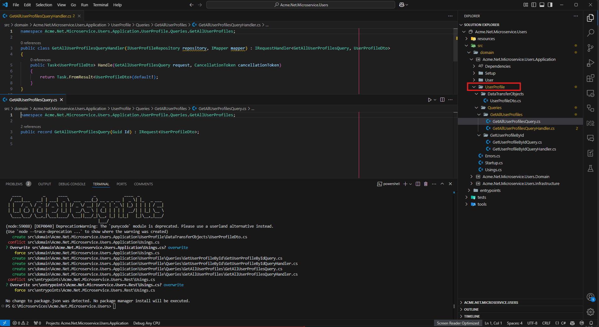Collapse the UserProfile folder
The height and width of the screenshot is (327, 599).
point(474,87)
